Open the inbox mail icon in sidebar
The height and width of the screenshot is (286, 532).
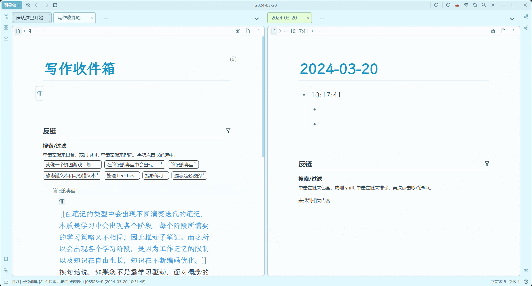[6, 38]
